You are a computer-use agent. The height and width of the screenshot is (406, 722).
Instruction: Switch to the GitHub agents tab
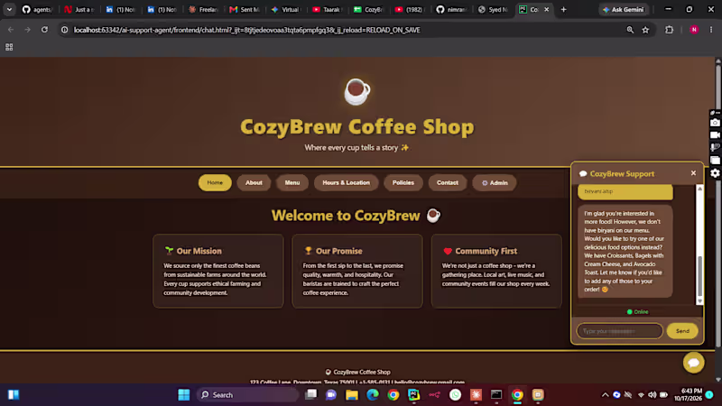click(x=38, y=9)
